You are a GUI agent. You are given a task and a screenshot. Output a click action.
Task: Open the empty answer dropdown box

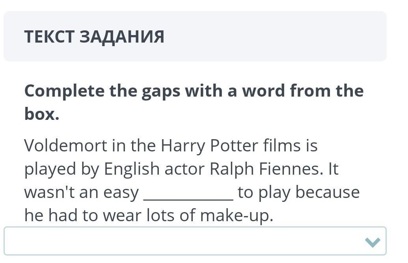(195, 241)
